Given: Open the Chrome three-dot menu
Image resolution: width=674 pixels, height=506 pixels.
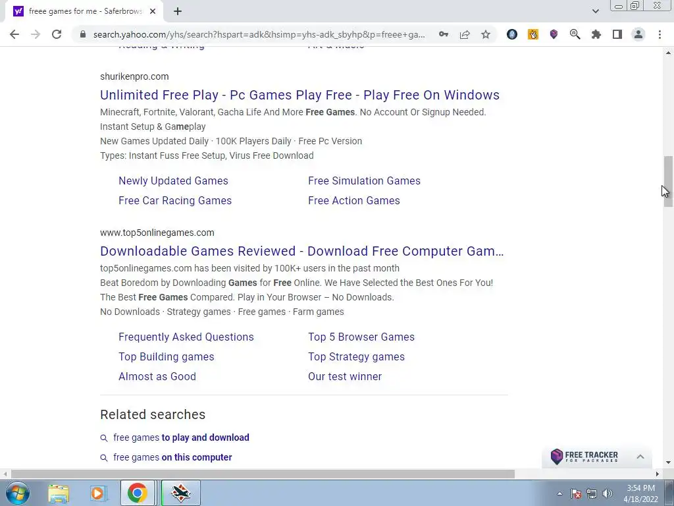Looking at the screenshot, I should [x=660, y=34].
